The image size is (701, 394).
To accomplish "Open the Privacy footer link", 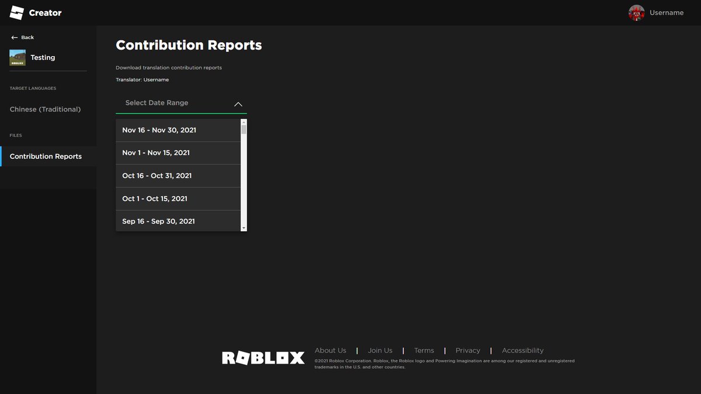I will click(x=467, y=350).
